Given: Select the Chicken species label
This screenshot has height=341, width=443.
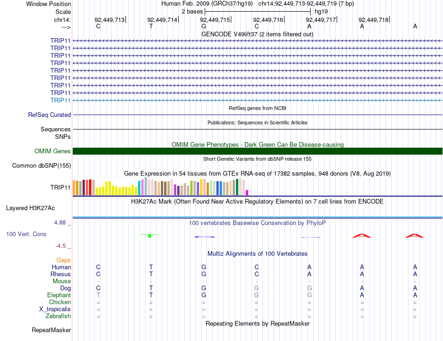Looking at the screenshot, I should 60,302.
